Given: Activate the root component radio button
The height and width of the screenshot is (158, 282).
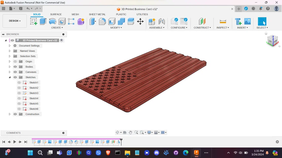Looking at the screenshot, I should tap(61, 40).
